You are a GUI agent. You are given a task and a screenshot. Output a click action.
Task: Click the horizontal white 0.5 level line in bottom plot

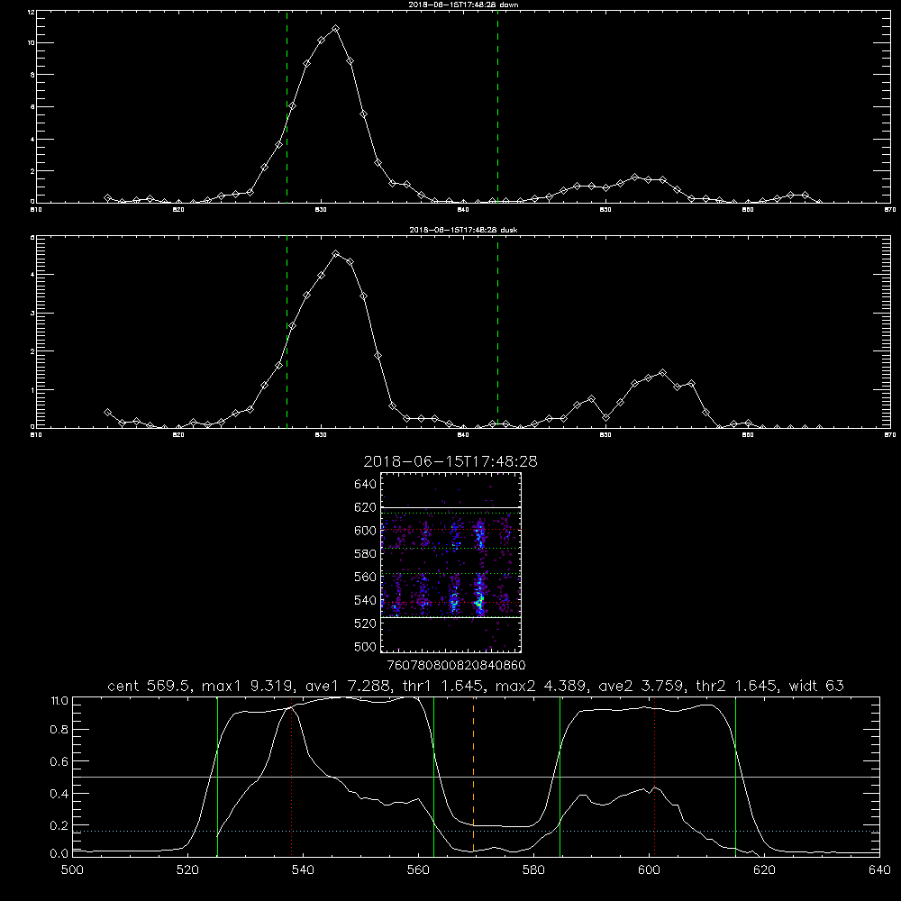[x=476, y=777]
